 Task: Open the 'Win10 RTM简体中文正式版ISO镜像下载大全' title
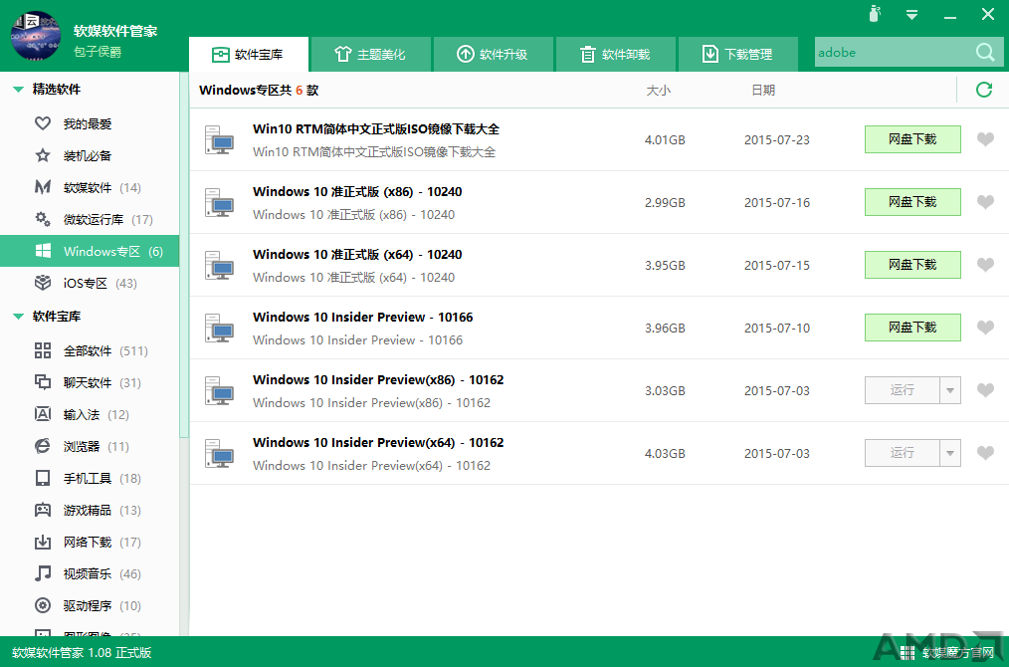coord(376,128)
